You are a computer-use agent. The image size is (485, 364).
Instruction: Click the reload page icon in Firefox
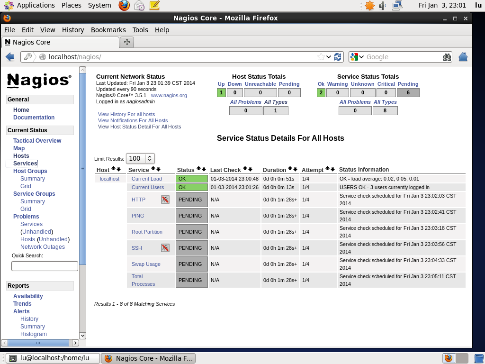(x=338, y=56)
